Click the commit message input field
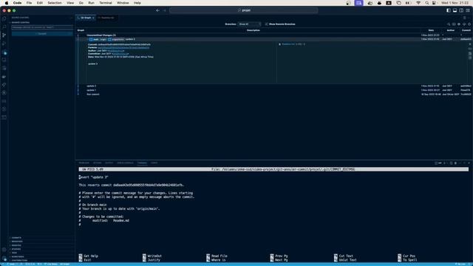 click(42, 27)
